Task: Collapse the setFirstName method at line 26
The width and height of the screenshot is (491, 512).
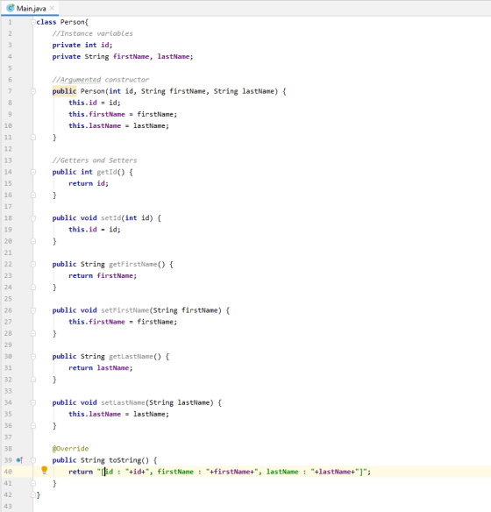Action: pos(33,310)
